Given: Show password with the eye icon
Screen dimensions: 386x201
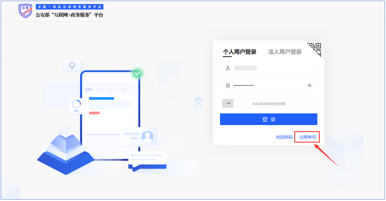Looking at the screenshot, I should (x=309, y=85).
